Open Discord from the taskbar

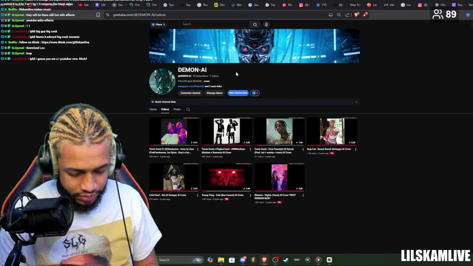tap(243, 260)
